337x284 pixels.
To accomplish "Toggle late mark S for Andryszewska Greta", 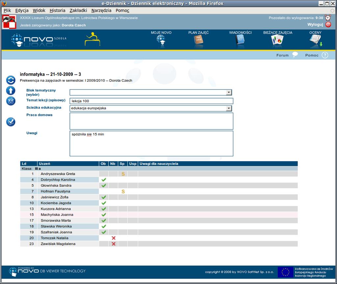I will [123, 174].
